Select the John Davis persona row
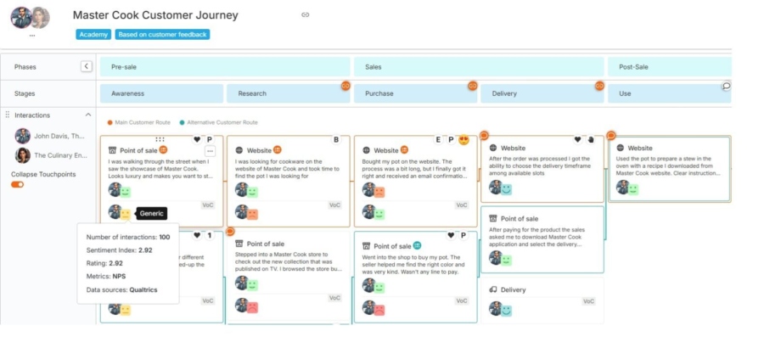 [51, 136]
